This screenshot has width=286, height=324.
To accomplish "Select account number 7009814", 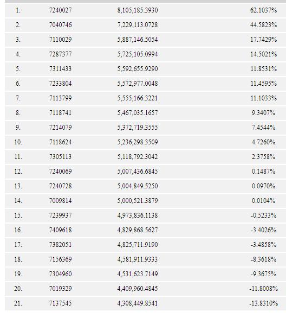I will pyautogui.click(x=61, y=201).
